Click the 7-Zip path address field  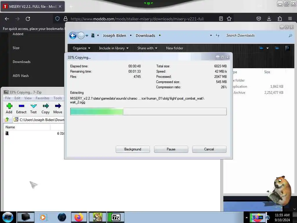coord(39,120)
